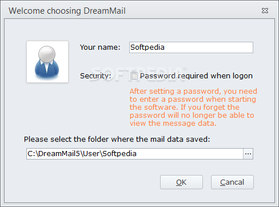
Task: Click the user avatar picture
Action: coord(47,62)
